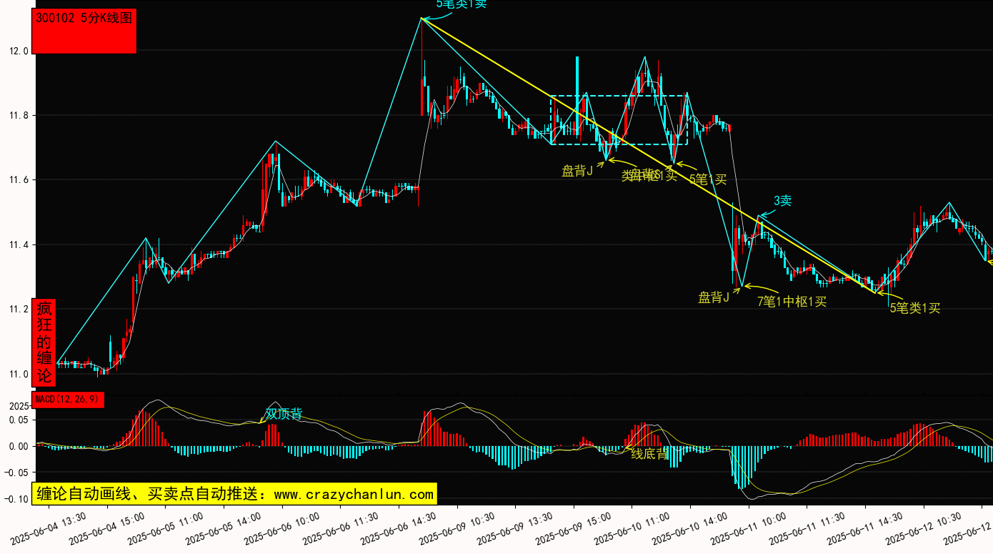Click the 11.8 price axis label
The image size is (993, 554).
[x=18, y=115]
